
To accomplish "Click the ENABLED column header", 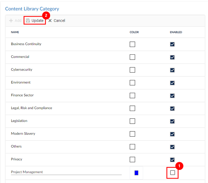I will [176, 32].
